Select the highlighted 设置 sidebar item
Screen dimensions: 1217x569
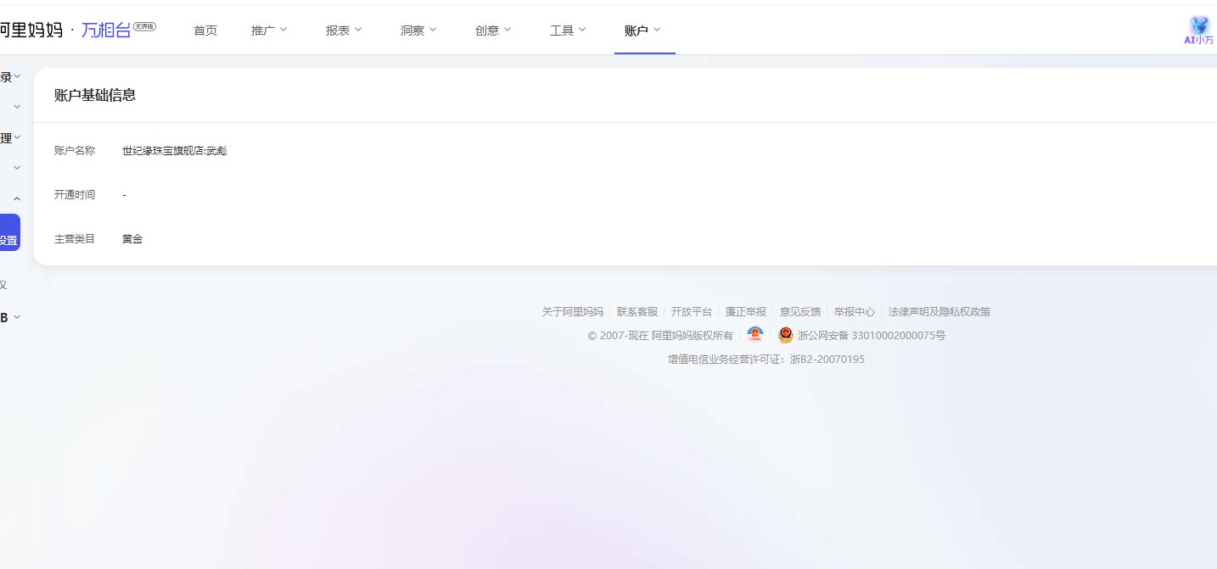(x=8, y=240)
